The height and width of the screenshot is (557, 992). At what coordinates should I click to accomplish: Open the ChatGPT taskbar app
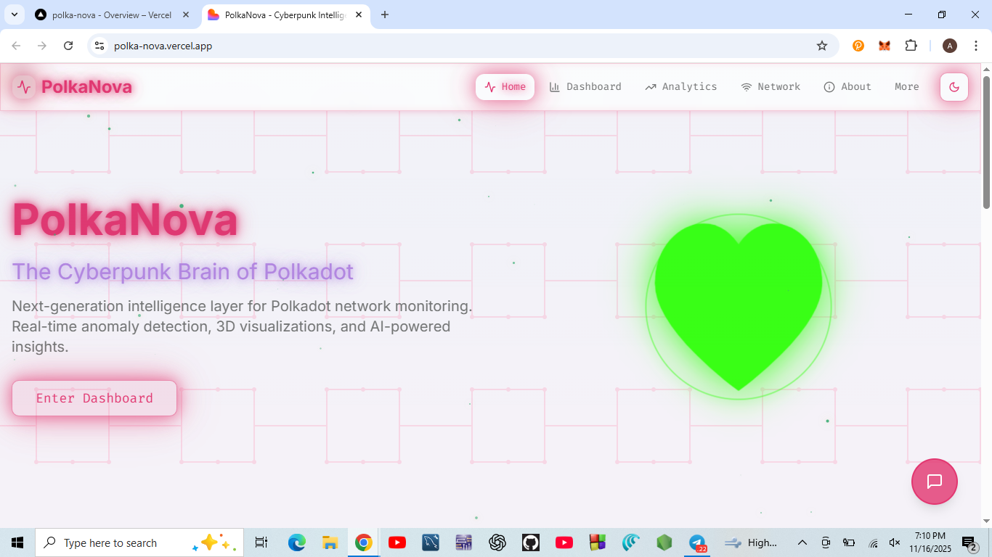(497, 542)
